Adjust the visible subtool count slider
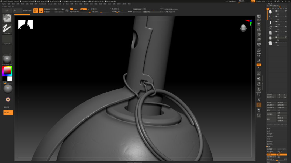291x163 pixels. [277, 6]
